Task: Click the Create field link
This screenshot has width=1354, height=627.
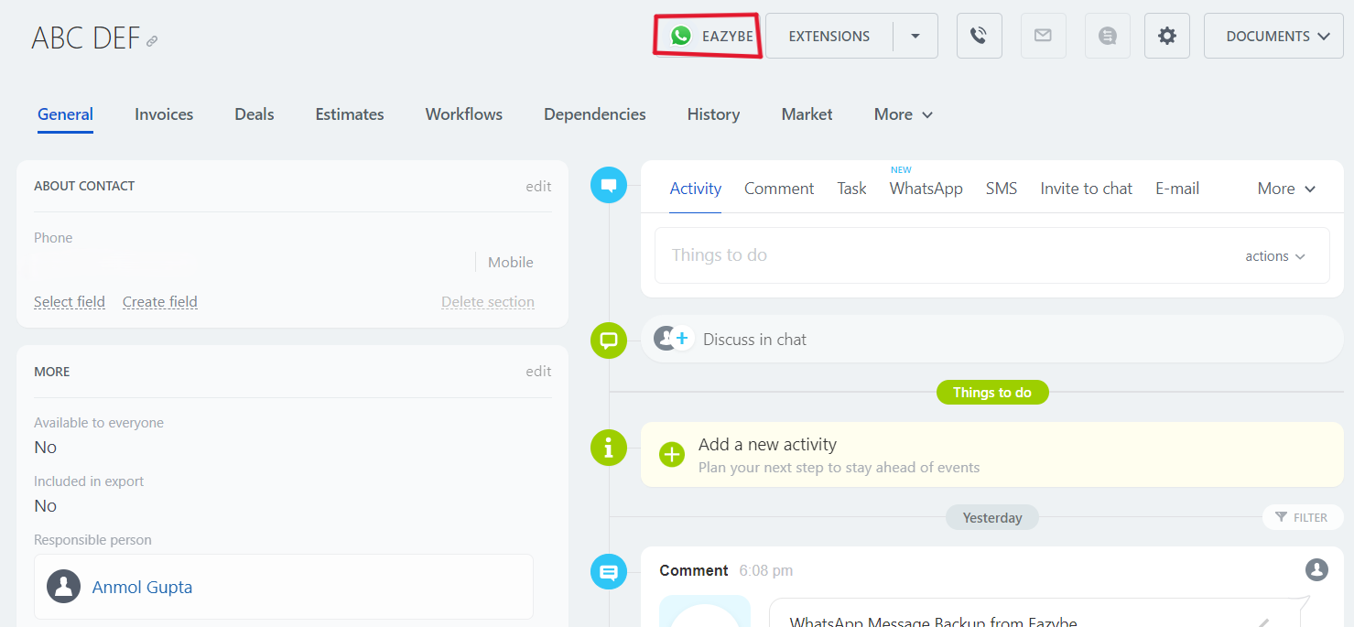Action: pyautogui.click(x=159, y=301)
